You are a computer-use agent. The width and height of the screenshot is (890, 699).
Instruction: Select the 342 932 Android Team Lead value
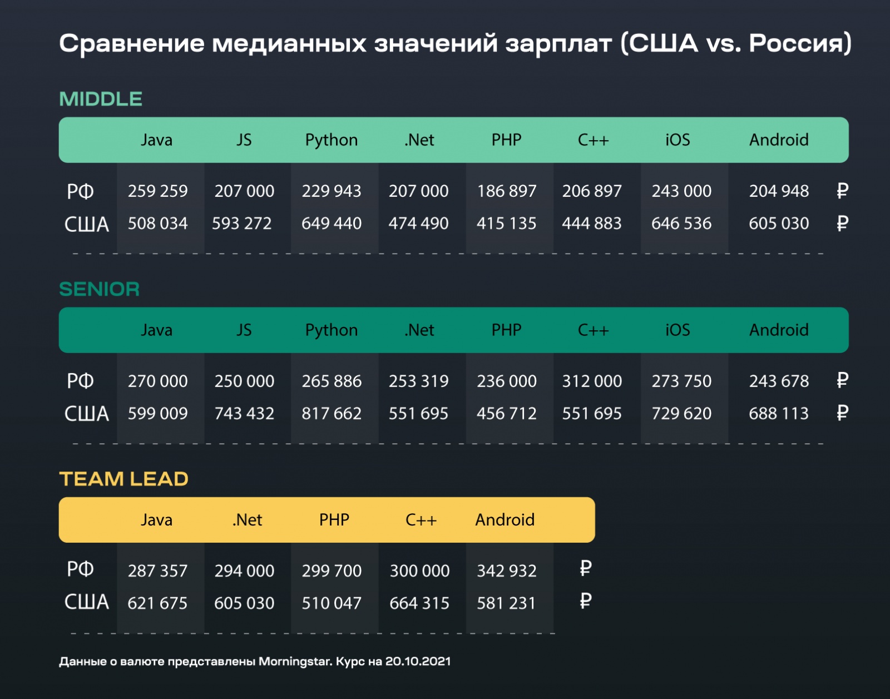click(507, 571)
